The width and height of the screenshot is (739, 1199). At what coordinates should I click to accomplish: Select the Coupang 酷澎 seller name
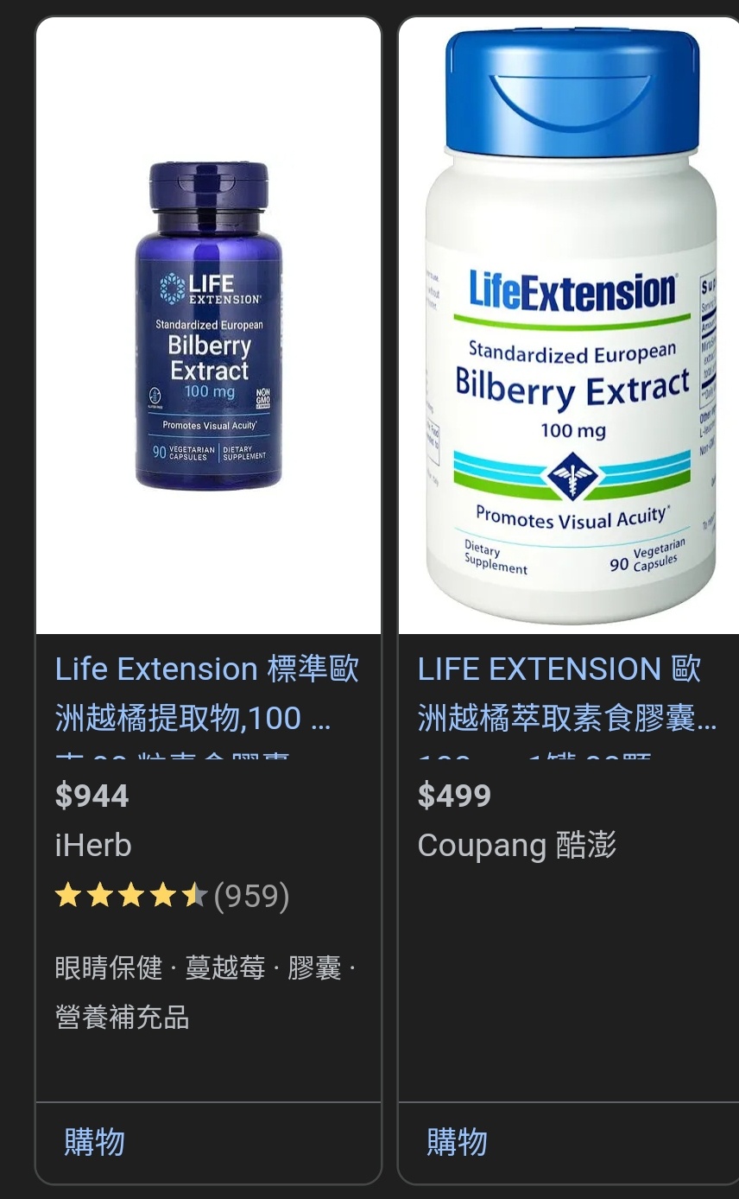tap(517, 845)
